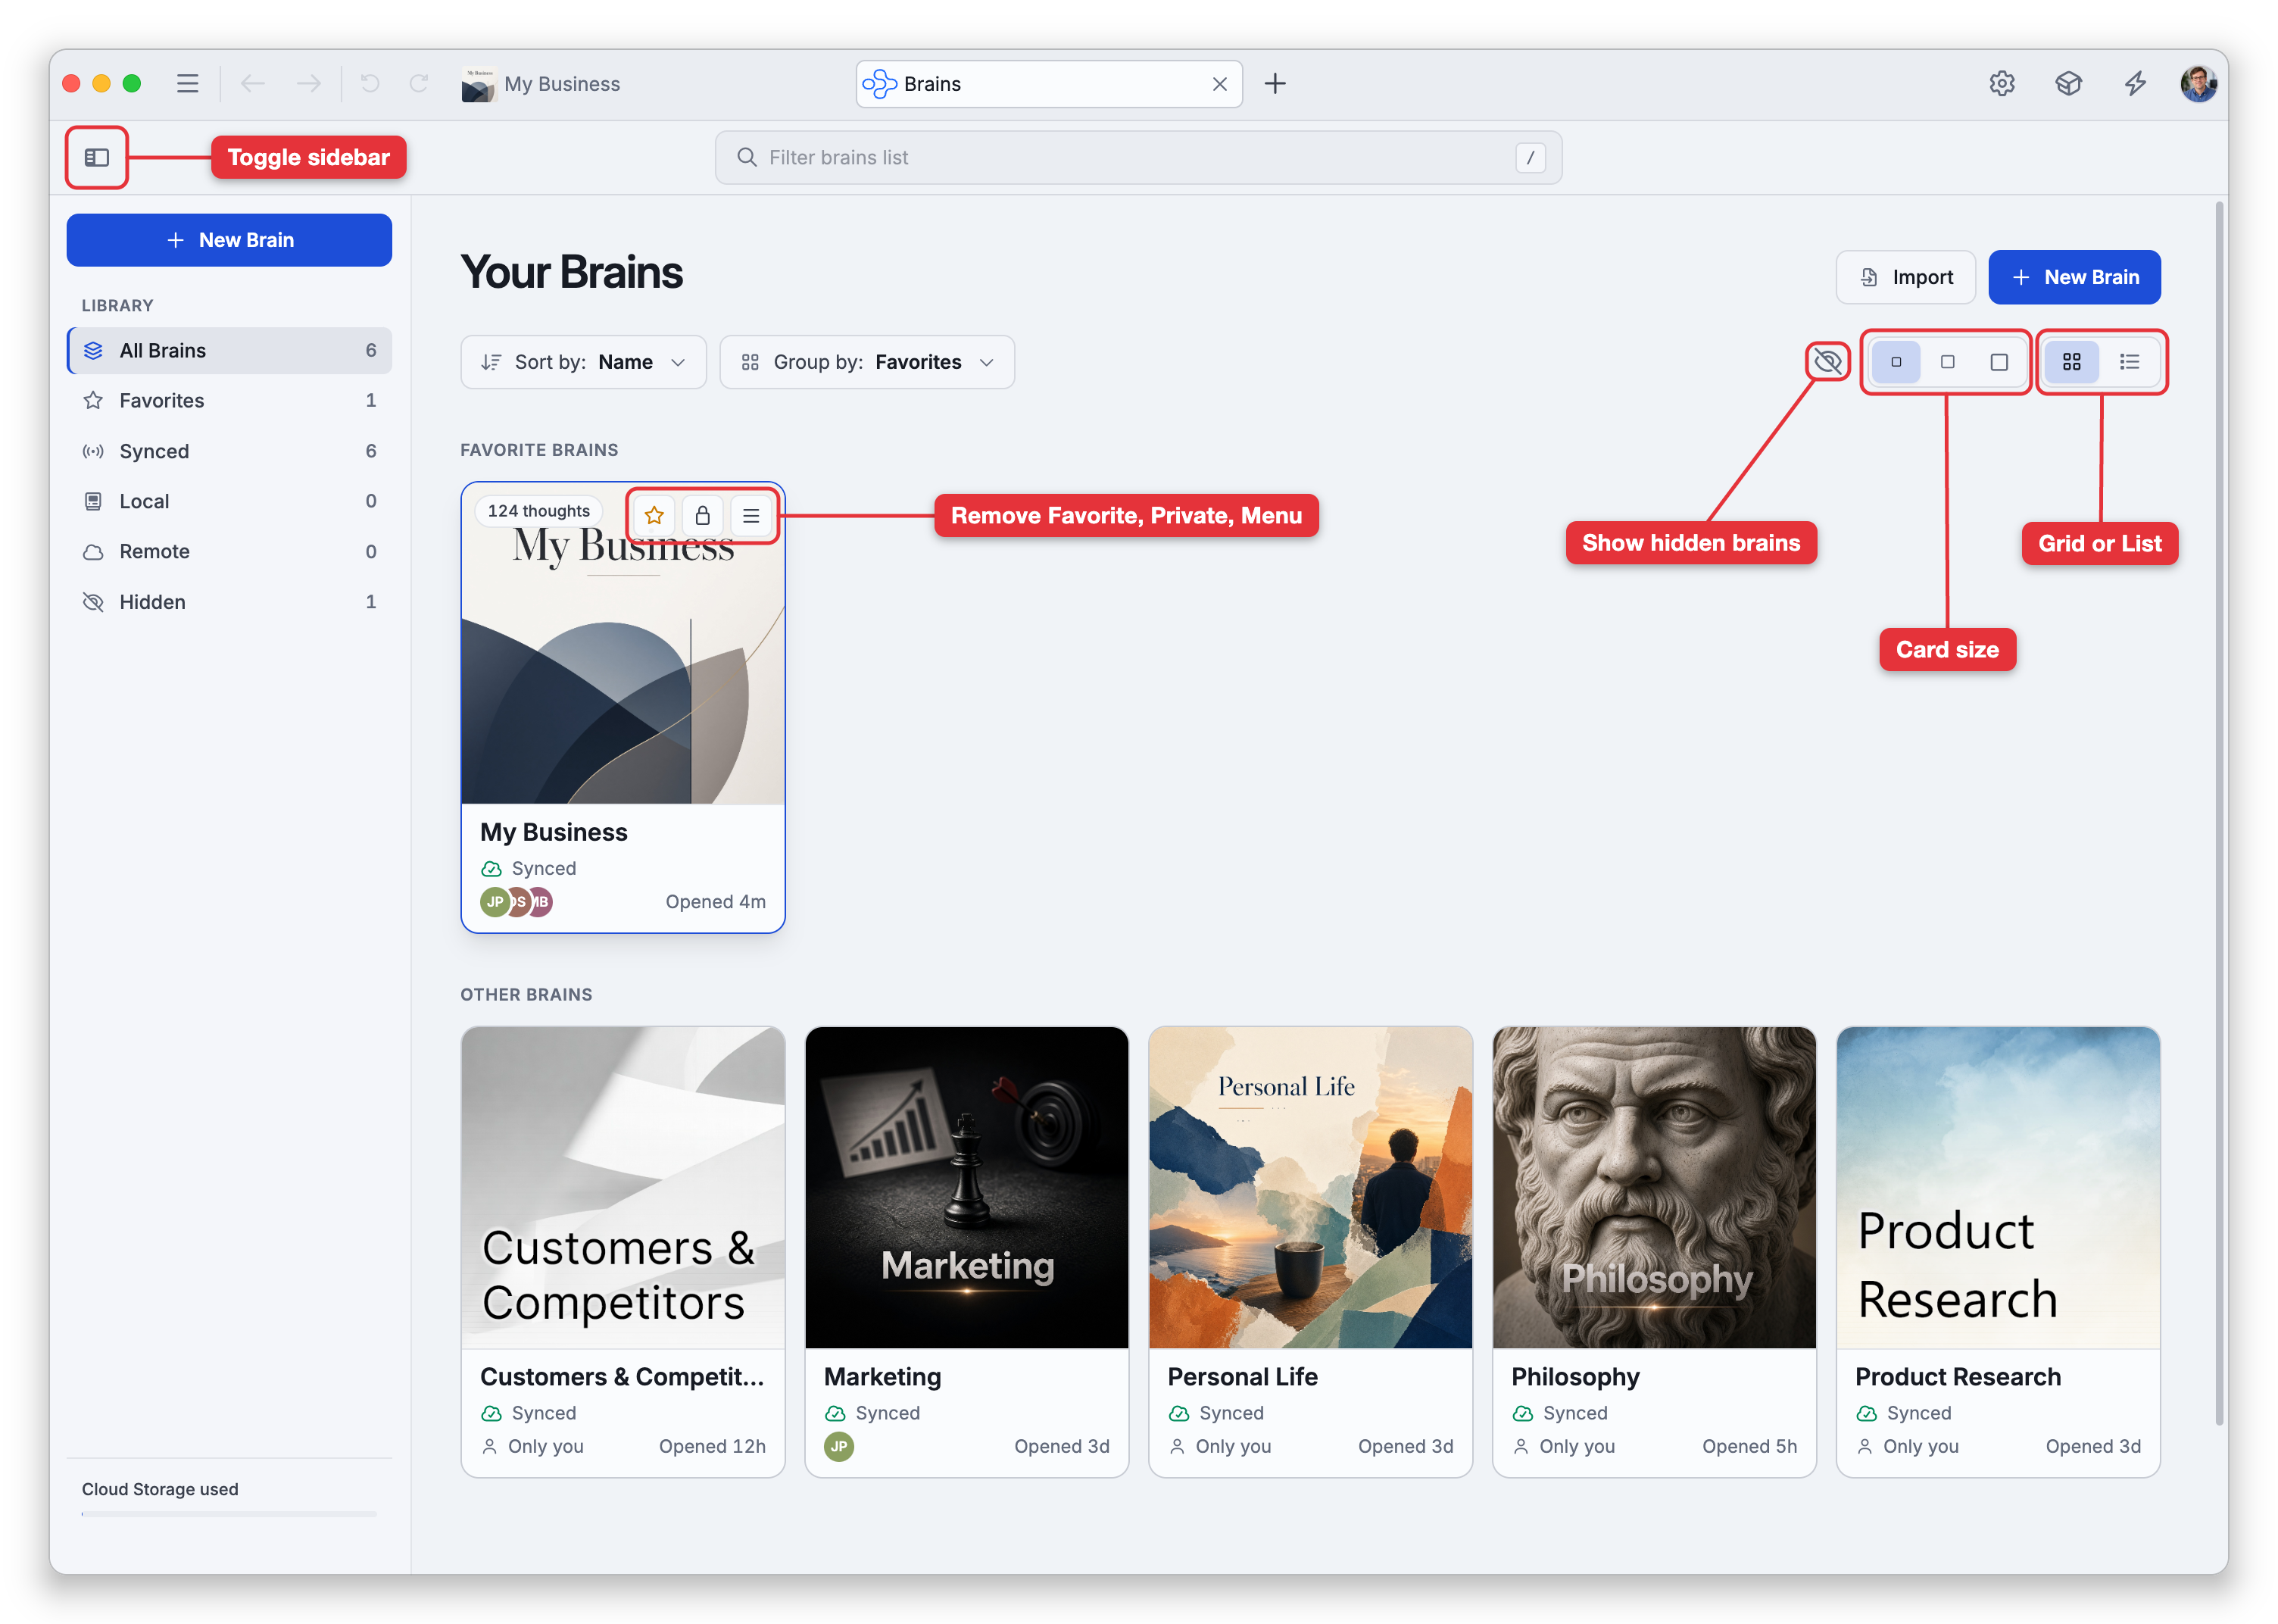Switch to list view
Viewport: 2278px width, 1624px height.
[2129, 362]
